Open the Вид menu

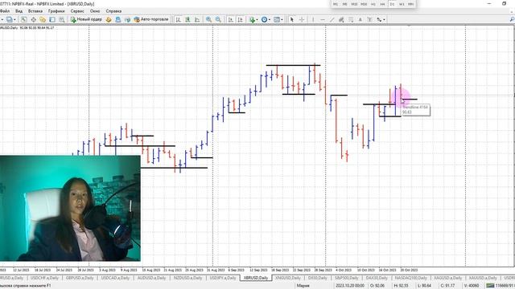coord(19,11)
